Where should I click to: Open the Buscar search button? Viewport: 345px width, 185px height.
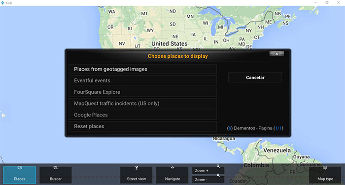[56, 175]
